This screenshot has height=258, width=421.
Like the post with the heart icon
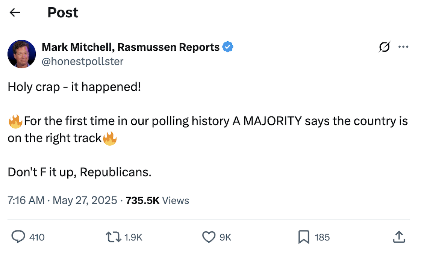coord(209,237)
